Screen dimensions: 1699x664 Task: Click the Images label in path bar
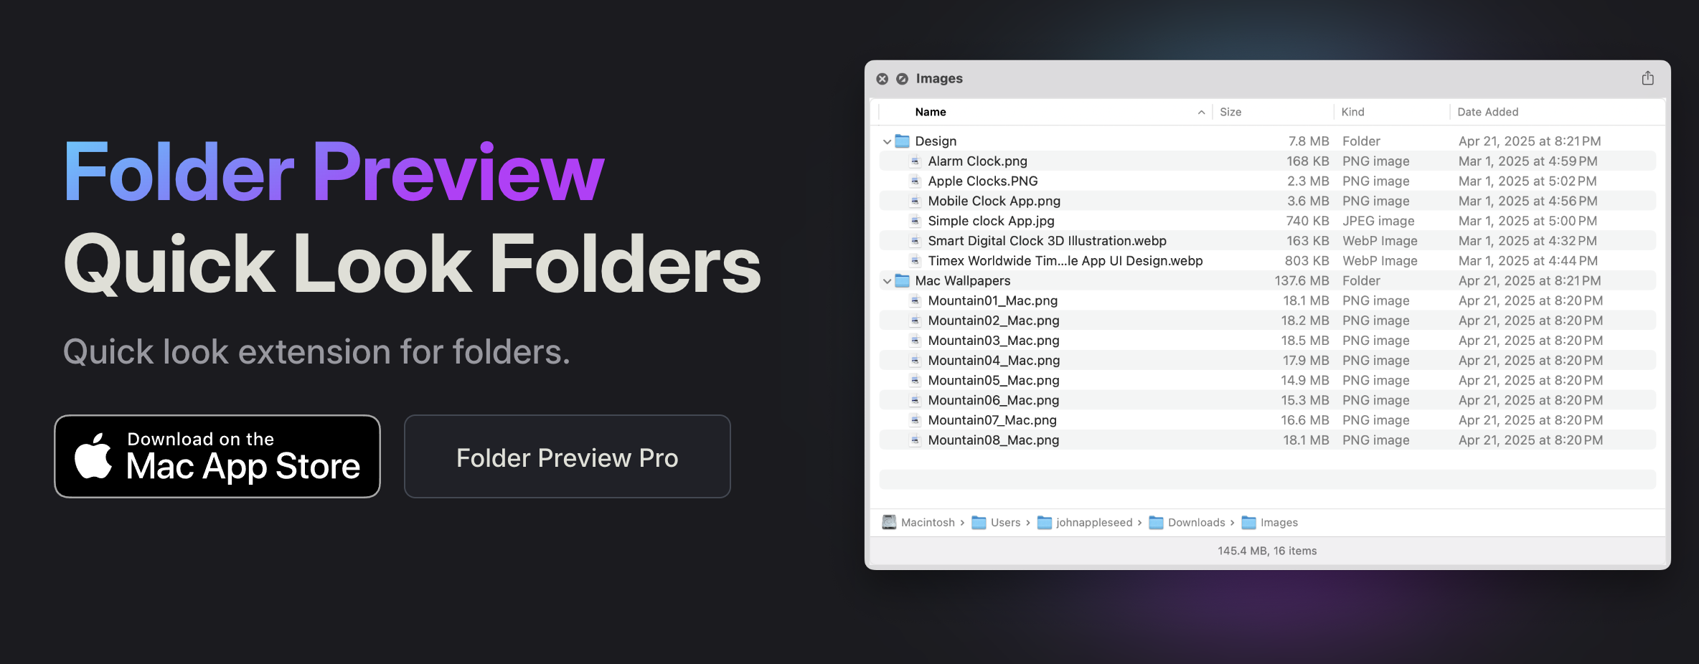[1279, 523]
